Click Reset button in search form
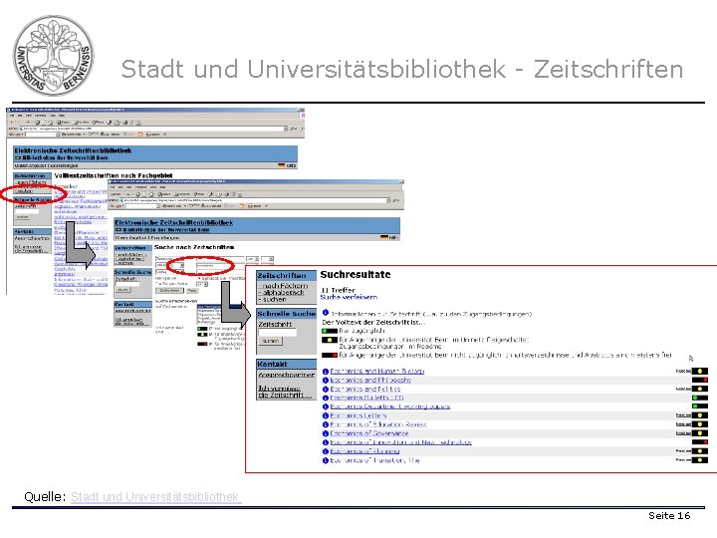 click(x=192, y=291)
